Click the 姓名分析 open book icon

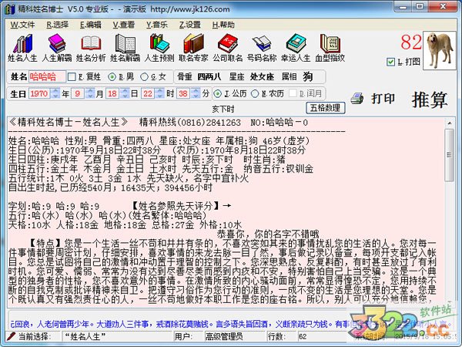coord(91,48)
